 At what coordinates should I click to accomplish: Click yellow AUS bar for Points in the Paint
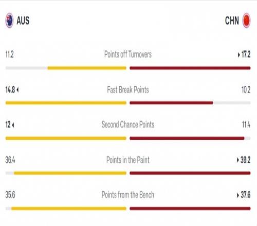[70, 173]
